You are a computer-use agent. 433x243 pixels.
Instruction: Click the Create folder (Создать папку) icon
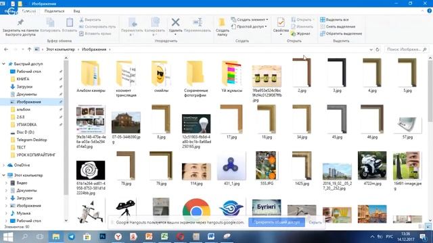(x=222, y=22)
